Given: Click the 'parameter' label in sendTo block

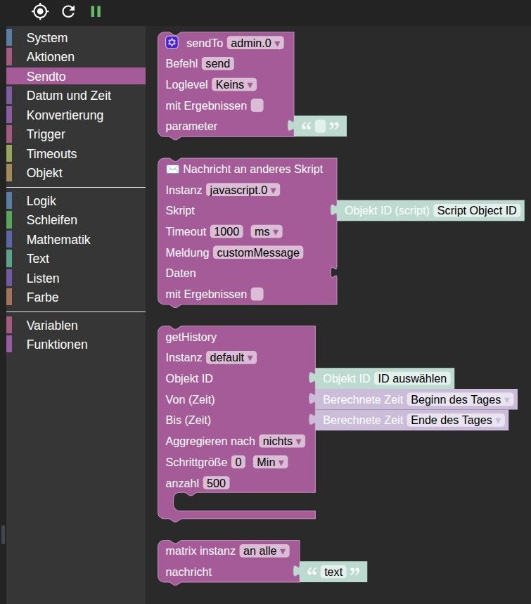Looking at the screenshot, I should point(191,126).
